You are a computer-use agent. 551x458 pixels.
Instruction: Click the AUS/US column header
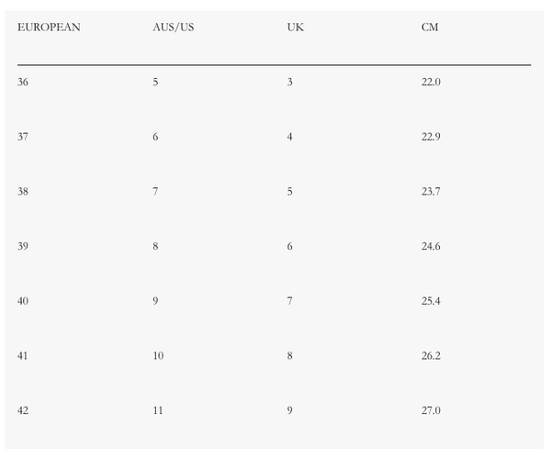pyautogui.click(x=174, y=27)
